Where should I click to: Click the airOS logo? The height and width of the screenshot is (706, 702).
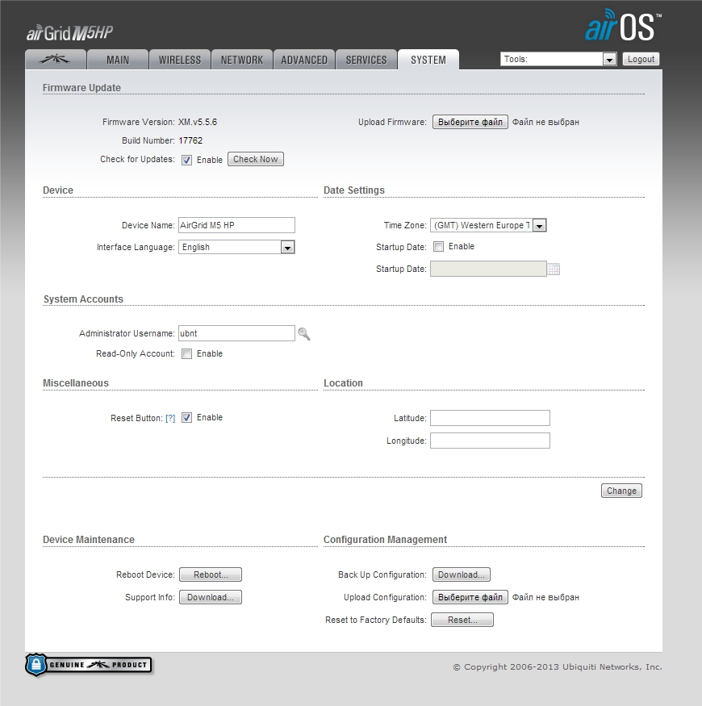pos(623,26)
